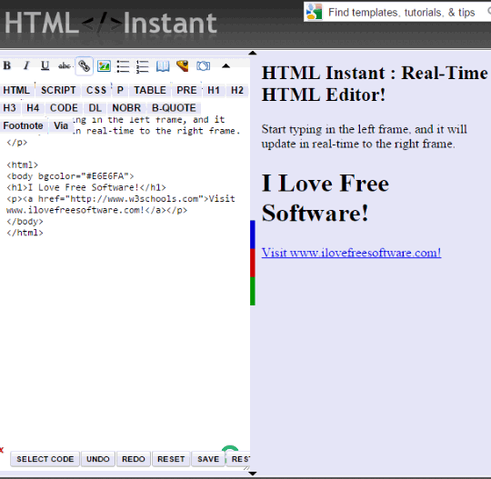This screenshot has width=491, height=479.
Task: Click the colorful icon beside the search box
Action: (314, 12)
